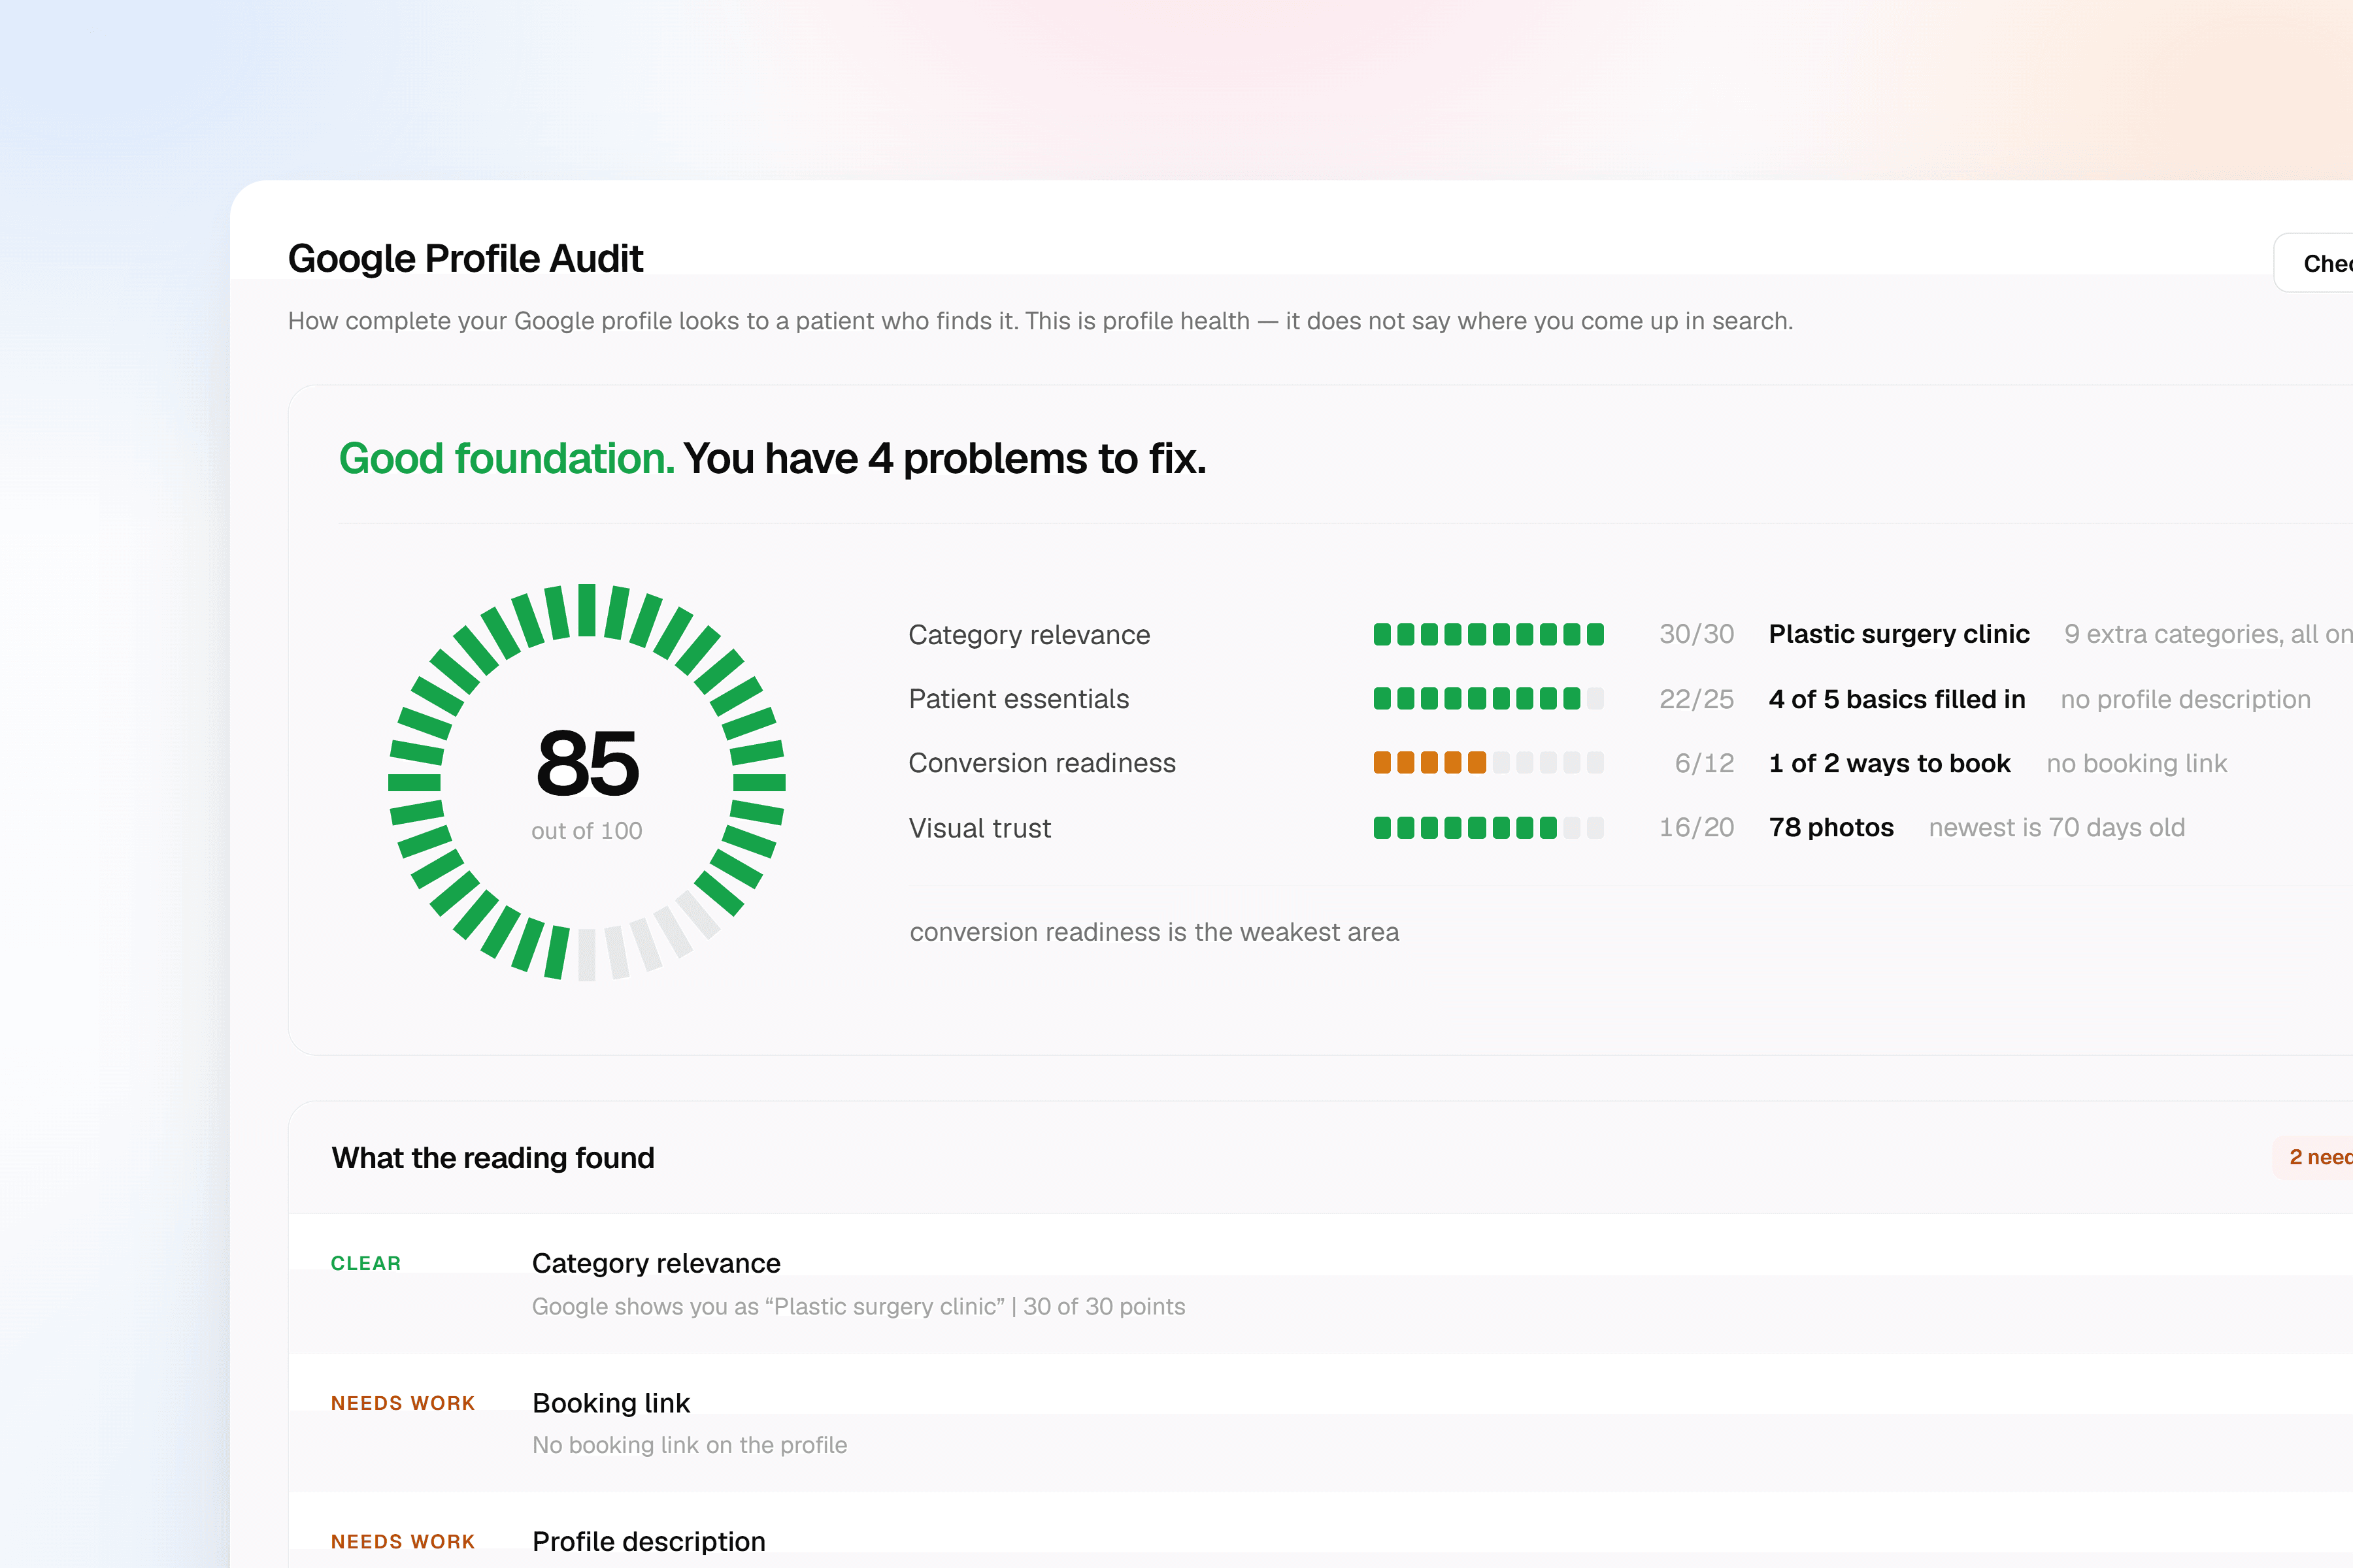
Task: Click the 'conversion readiness is the weakest area' note
Action: coord(1154,932)
